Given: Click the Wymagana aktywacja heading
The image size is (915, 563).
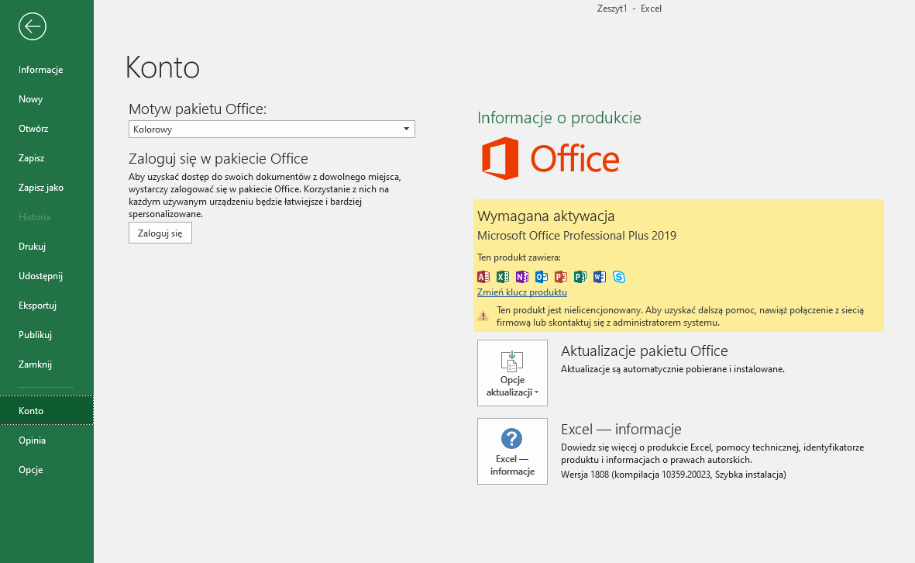Looking at the screenshot, I should (x=545, y=216).
